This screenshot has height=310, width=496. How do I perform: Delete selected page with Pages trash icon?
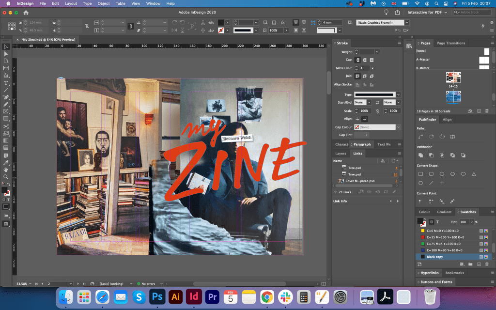click(486, 111)
